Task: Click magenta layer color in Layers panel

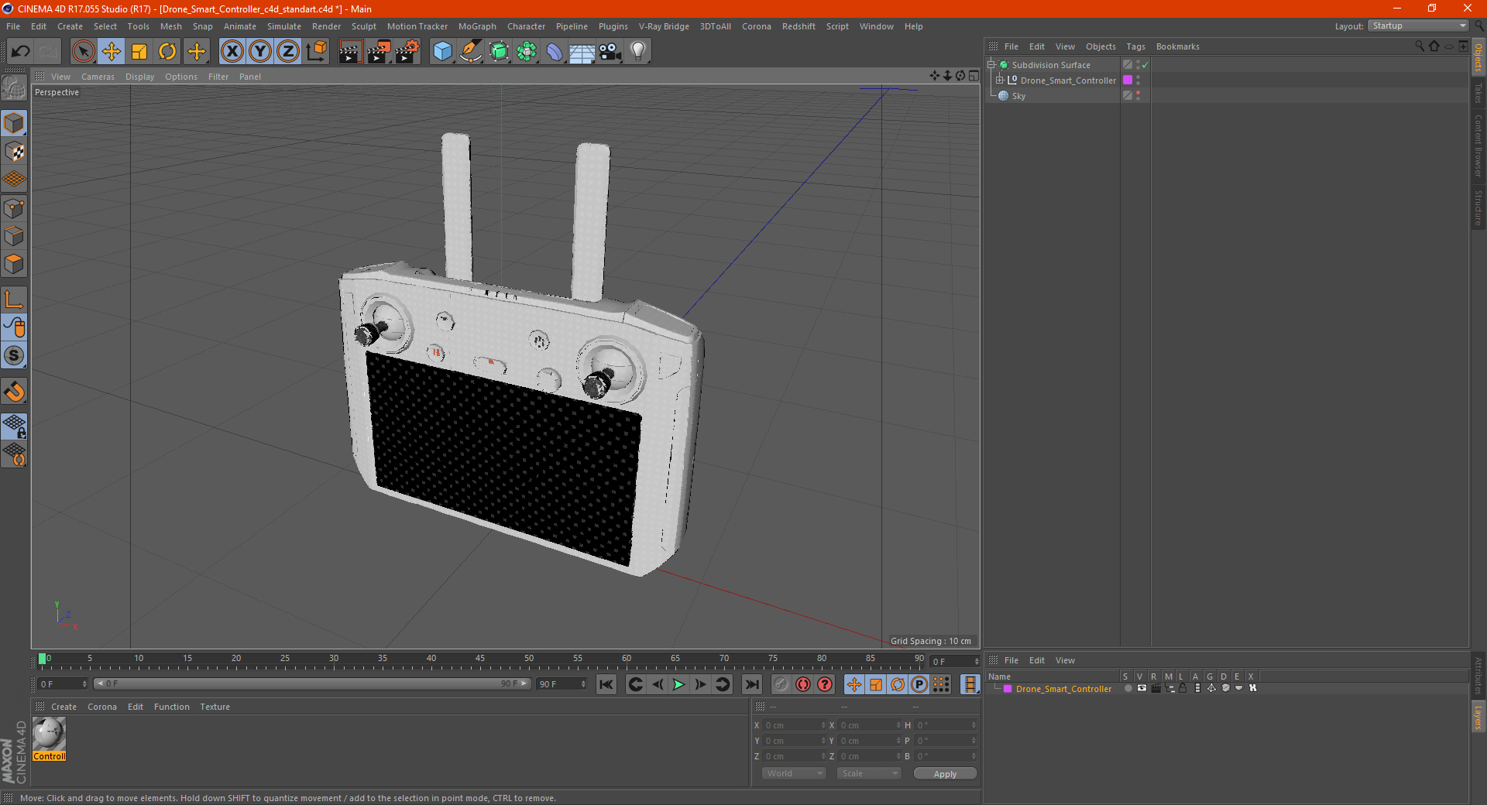Action: pyautogui.click(x=1008, y=688)
